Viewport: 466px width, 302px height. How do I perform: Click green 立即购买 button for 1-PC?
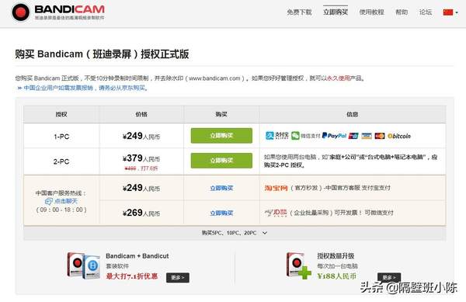coord(221,136)
